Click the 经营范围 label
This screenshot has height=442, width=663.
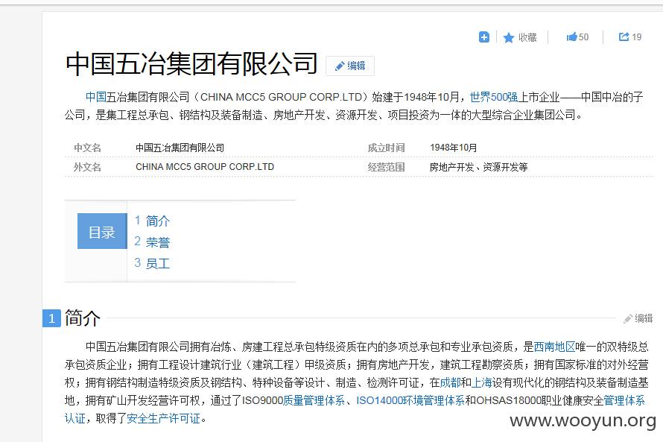386,167
